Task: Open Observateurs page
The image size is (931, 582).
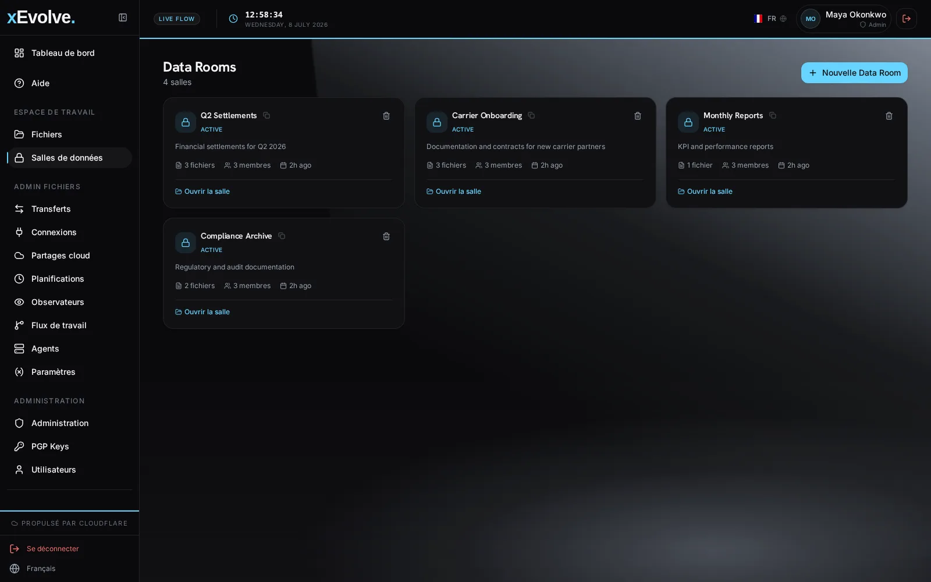Action: coord(69,302)
